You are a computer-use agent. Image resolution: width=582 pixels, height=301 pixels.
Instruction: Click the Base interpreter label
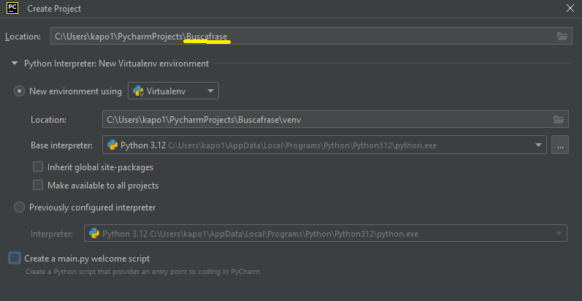click(61, 145)
